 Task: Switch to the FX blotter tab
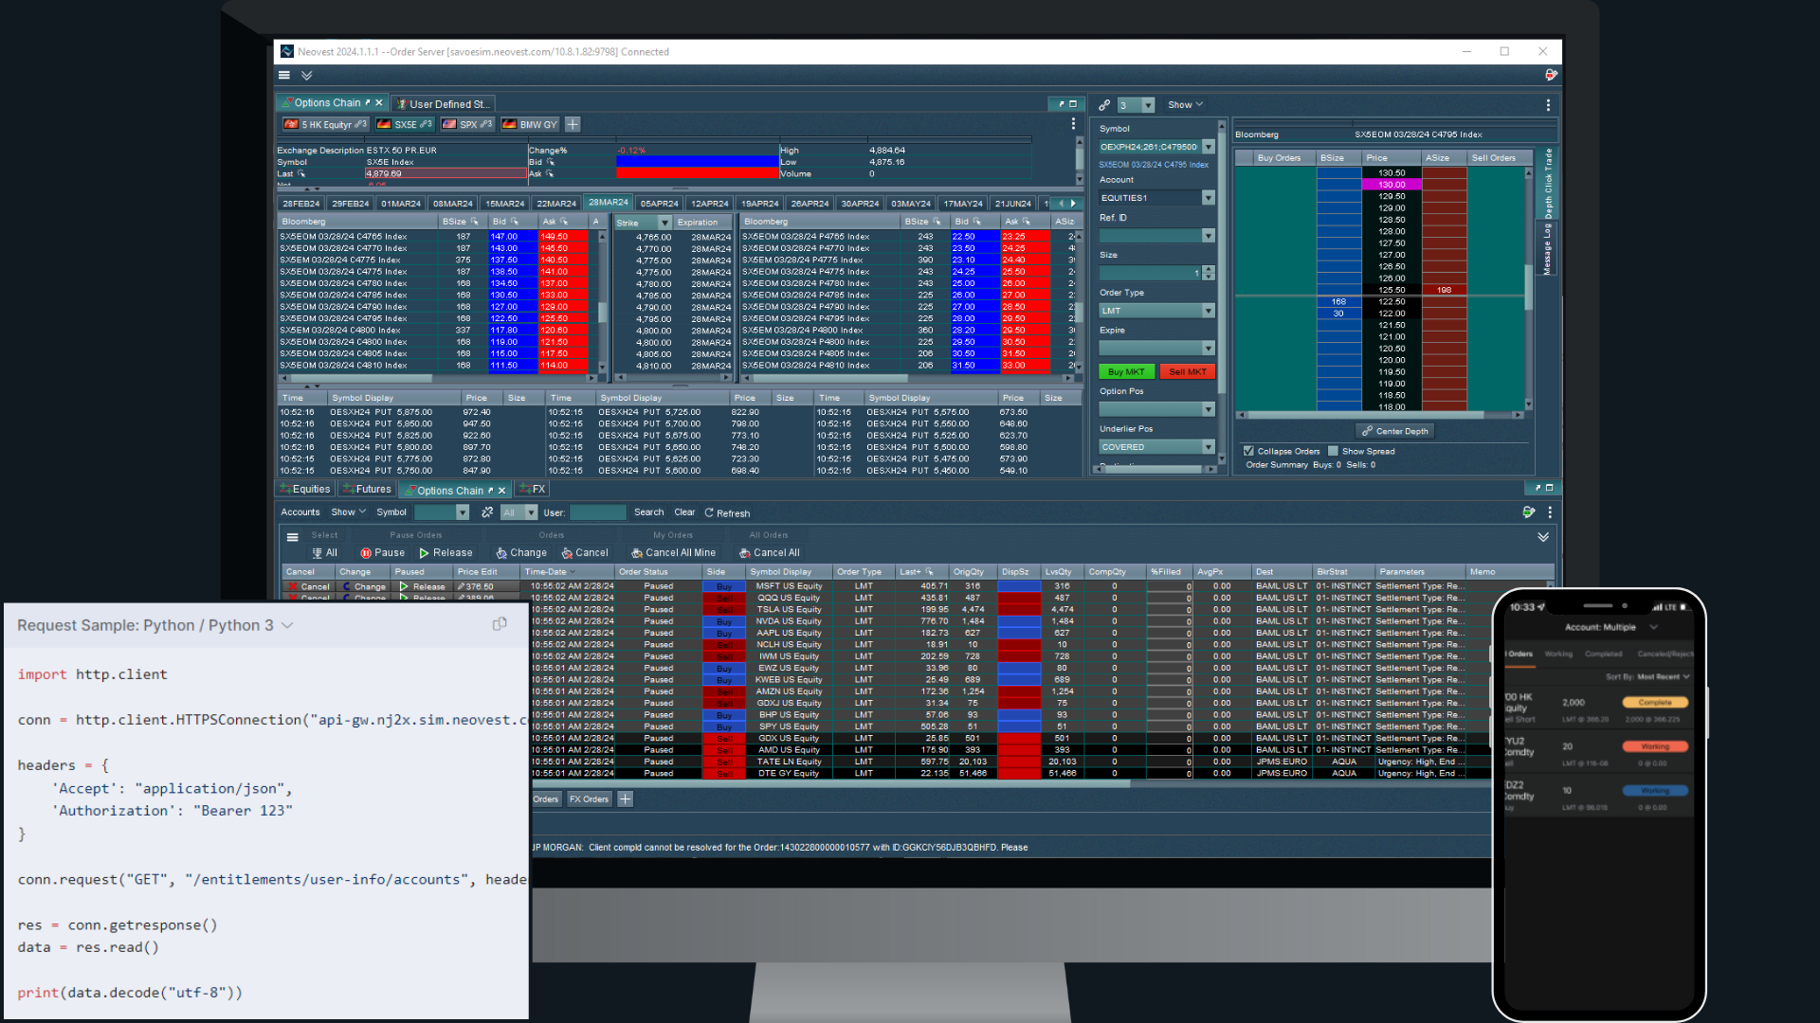tap(533, 490)
